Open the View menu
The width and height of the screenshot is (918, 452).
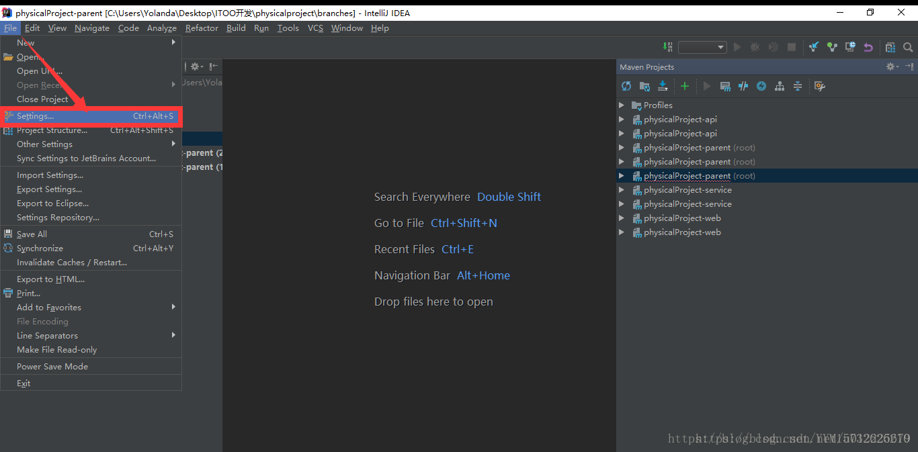coord(57,28)
